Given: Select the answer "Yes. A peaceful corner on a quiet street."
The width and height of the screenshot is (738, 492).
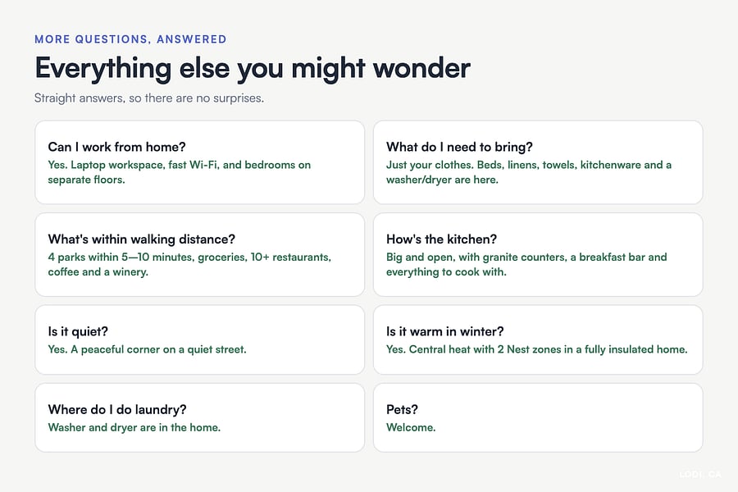Looking at the screenshot, I should (x=148, y=349).
